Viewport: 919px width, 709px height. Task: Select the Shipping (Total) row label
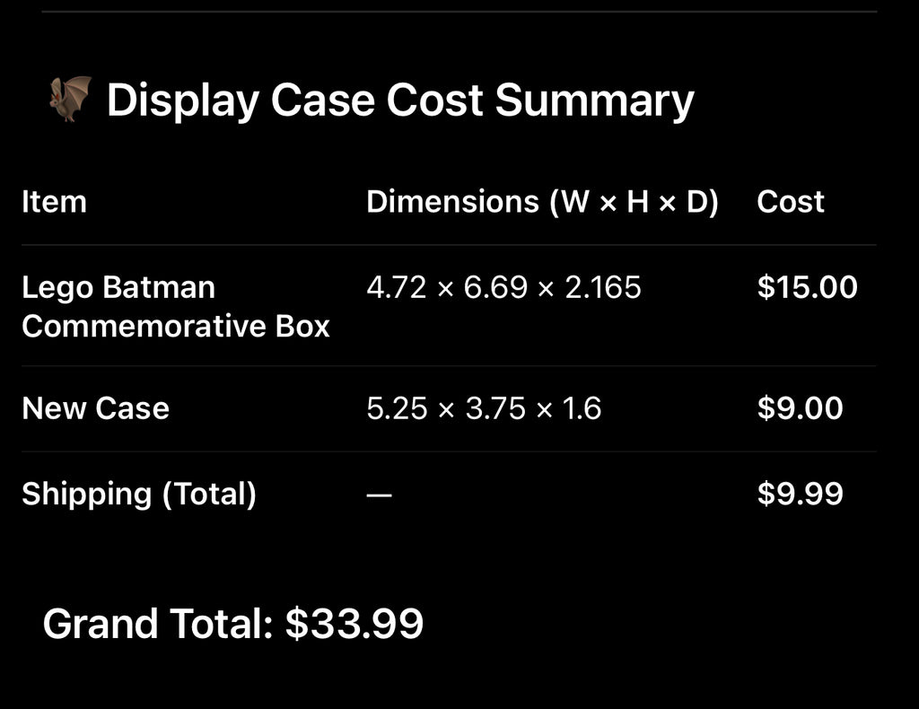coord(139,495)
